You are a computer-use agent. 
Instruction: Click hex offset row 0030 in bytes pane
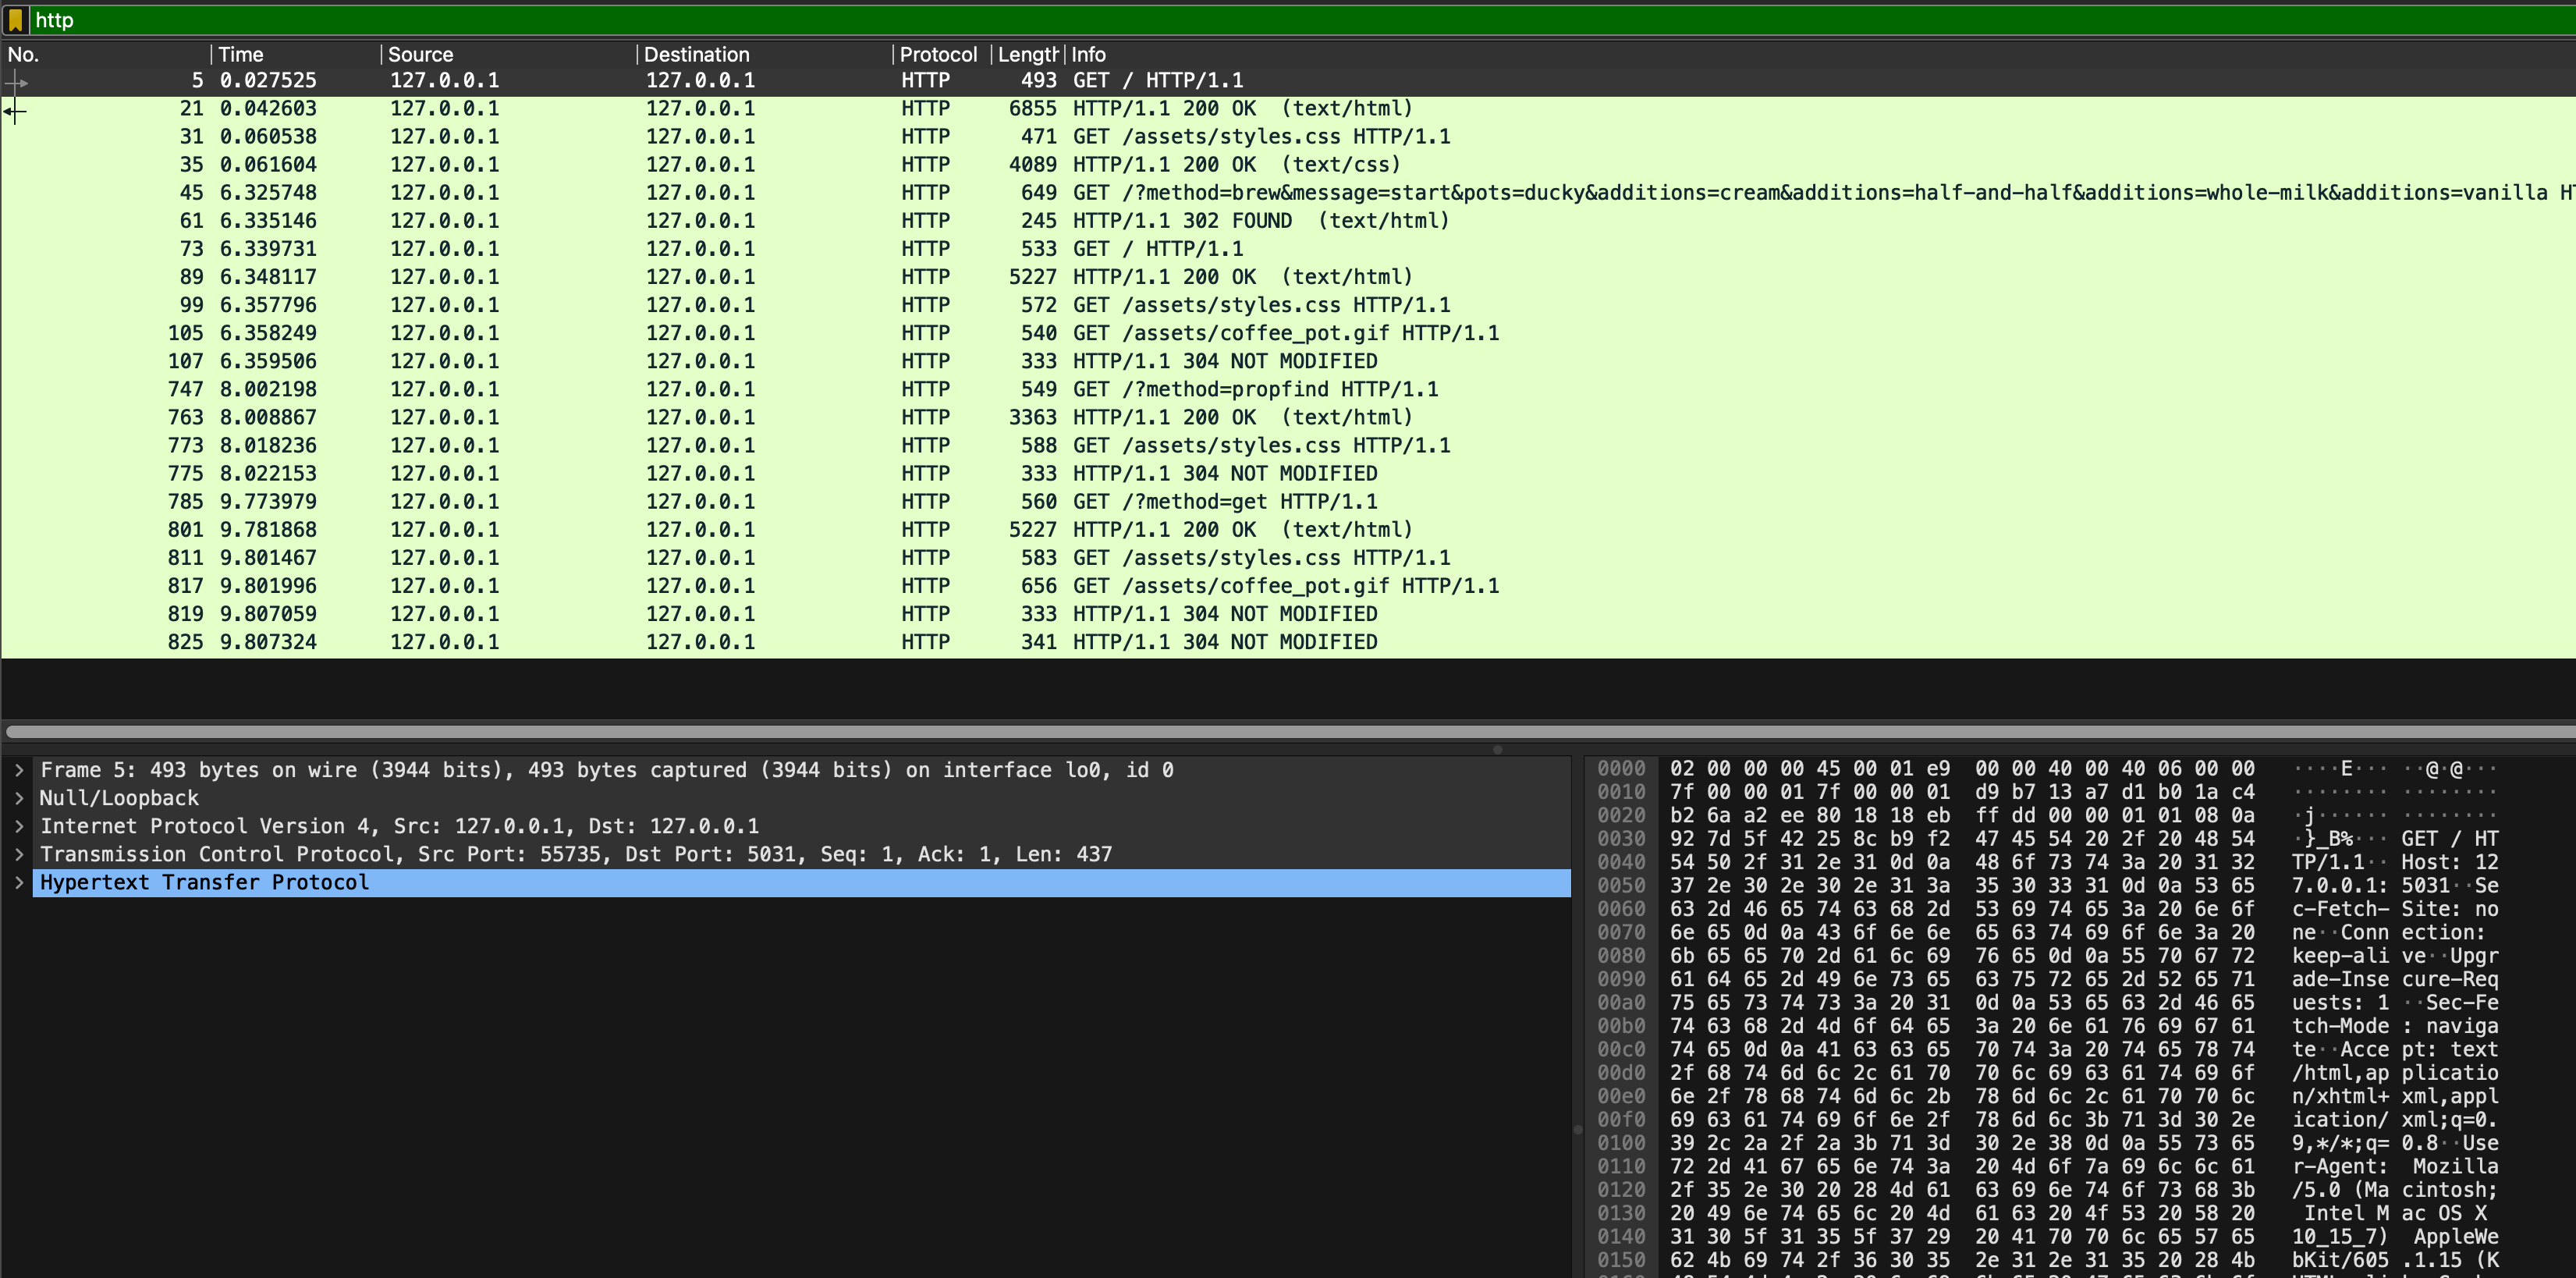[1620, 839]
